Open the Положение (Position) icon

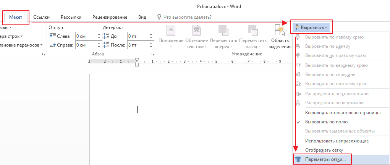(171, 31)
